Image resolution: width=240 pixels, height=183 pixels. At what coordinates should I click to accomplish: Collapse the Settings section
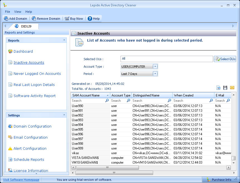coord(64,115)
